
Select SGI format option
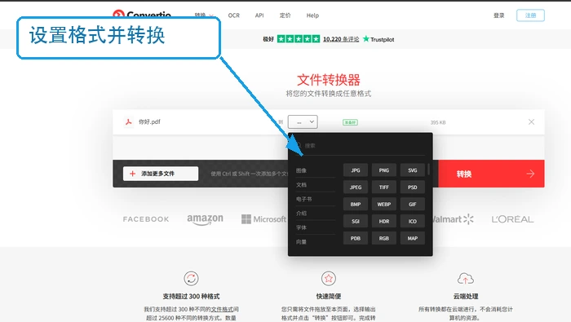pyautogui.click(x=356, y=221)
